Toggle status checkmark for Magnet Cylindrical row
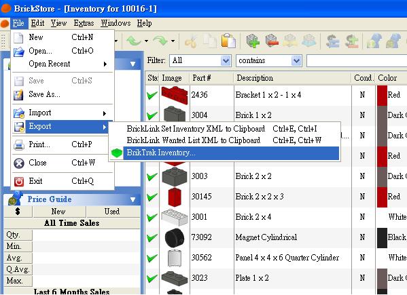 click(x=152, y=238)
